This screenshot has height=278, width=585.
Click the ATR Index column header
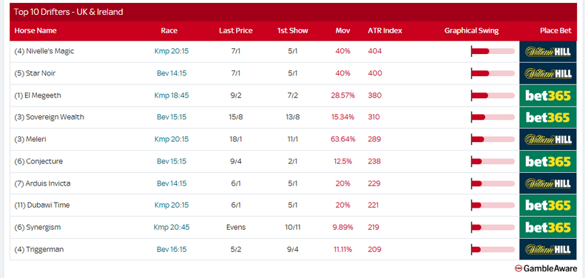pyautogui.click(x=385, y=31)
